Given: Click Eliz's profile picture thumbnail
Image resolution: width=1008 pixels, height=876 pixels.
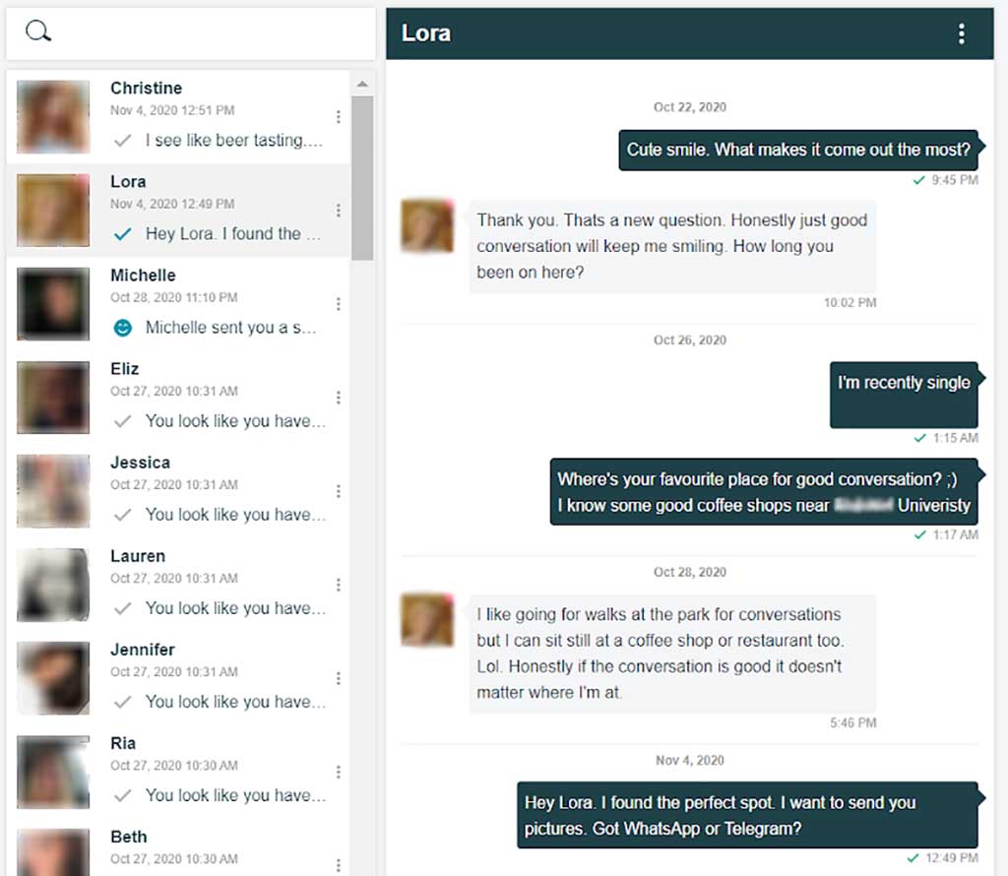Looking at the screenshot, I should pyautogui.click(x=52, y=397).
